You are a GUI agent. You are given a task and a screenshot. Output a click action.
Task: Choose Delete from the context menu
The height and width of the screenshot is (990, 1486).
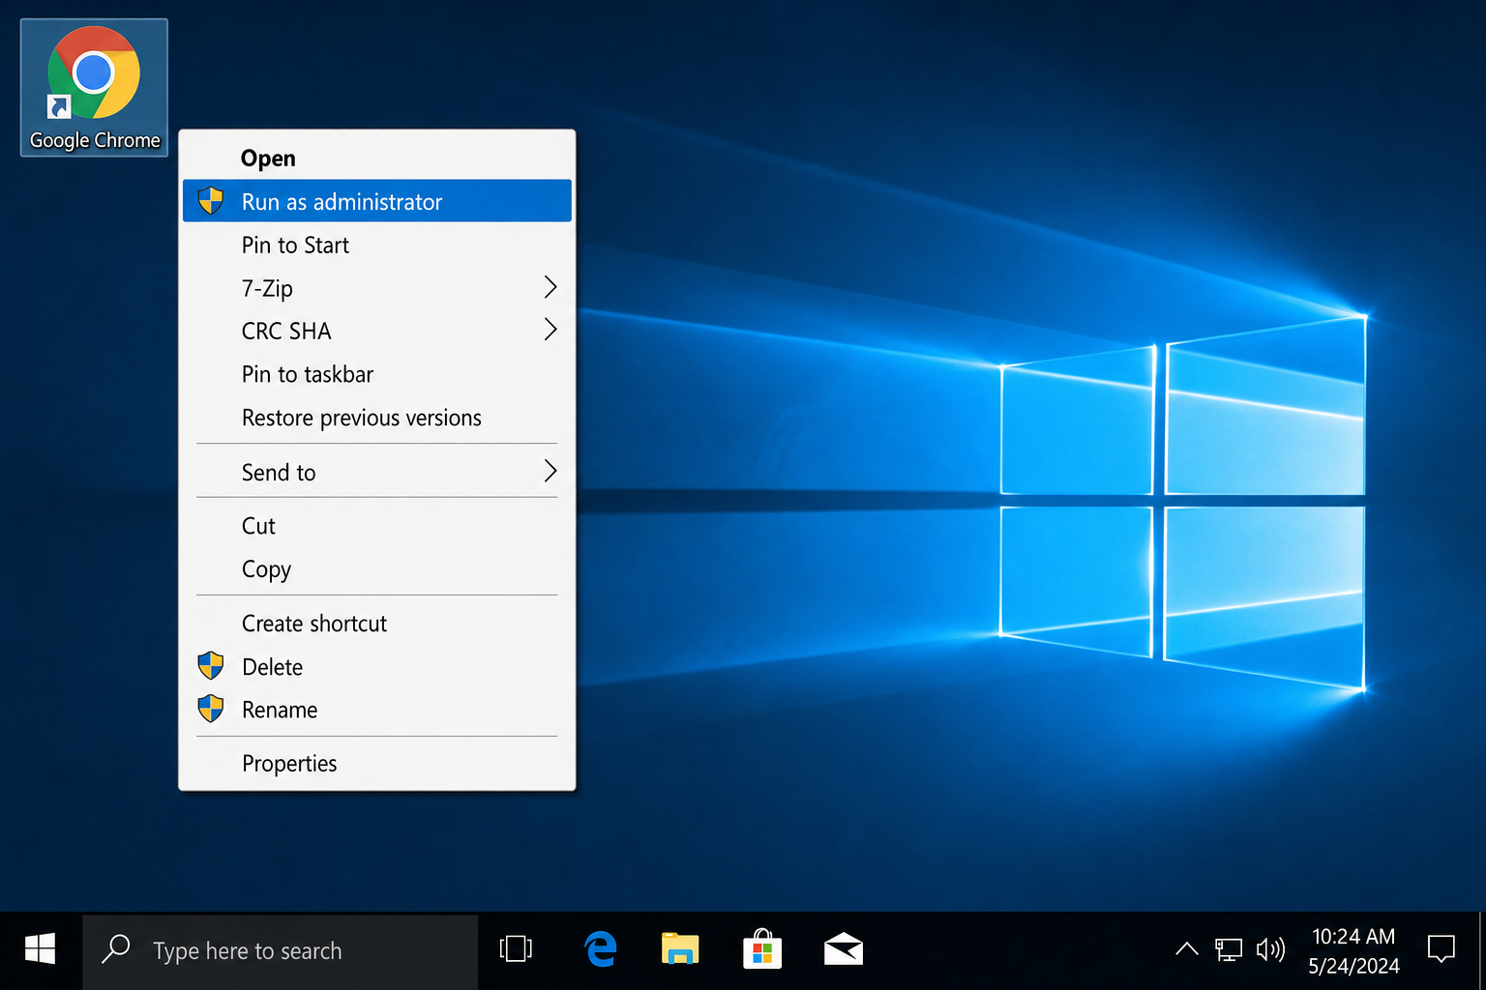pyautogui.click(x=377, y=666)
